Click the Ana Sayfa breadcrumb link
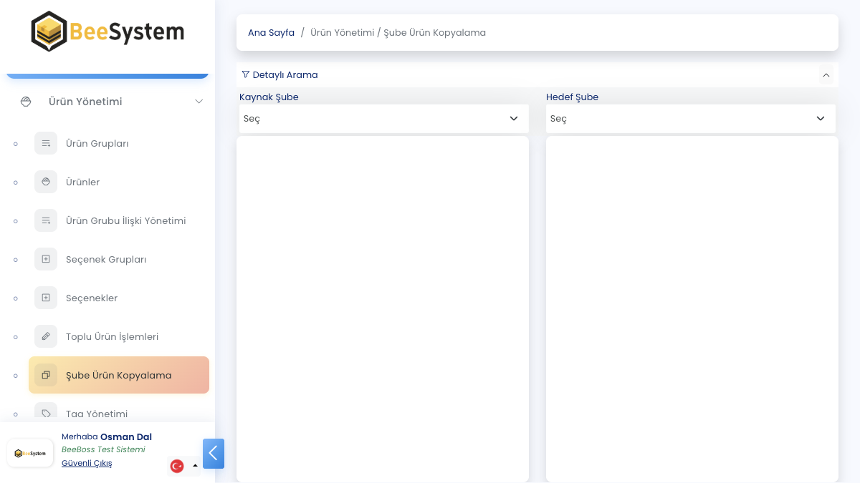860x483 pixels. pyautogui.click(x=271, y=33)
